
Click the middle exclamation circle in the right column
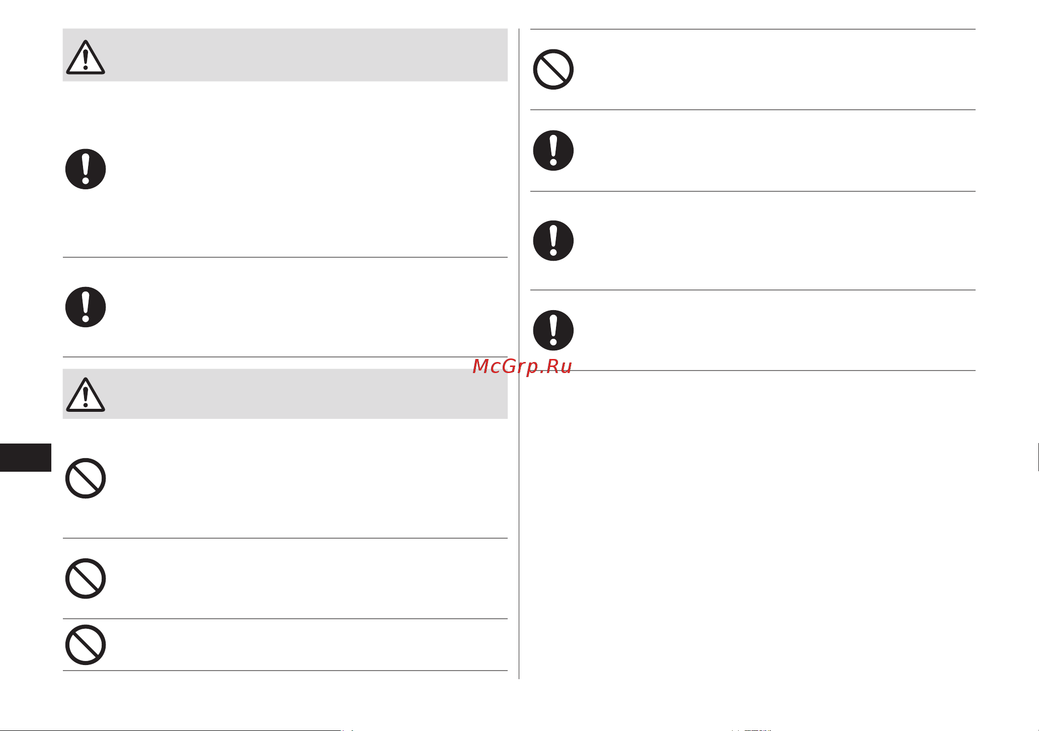553,241
